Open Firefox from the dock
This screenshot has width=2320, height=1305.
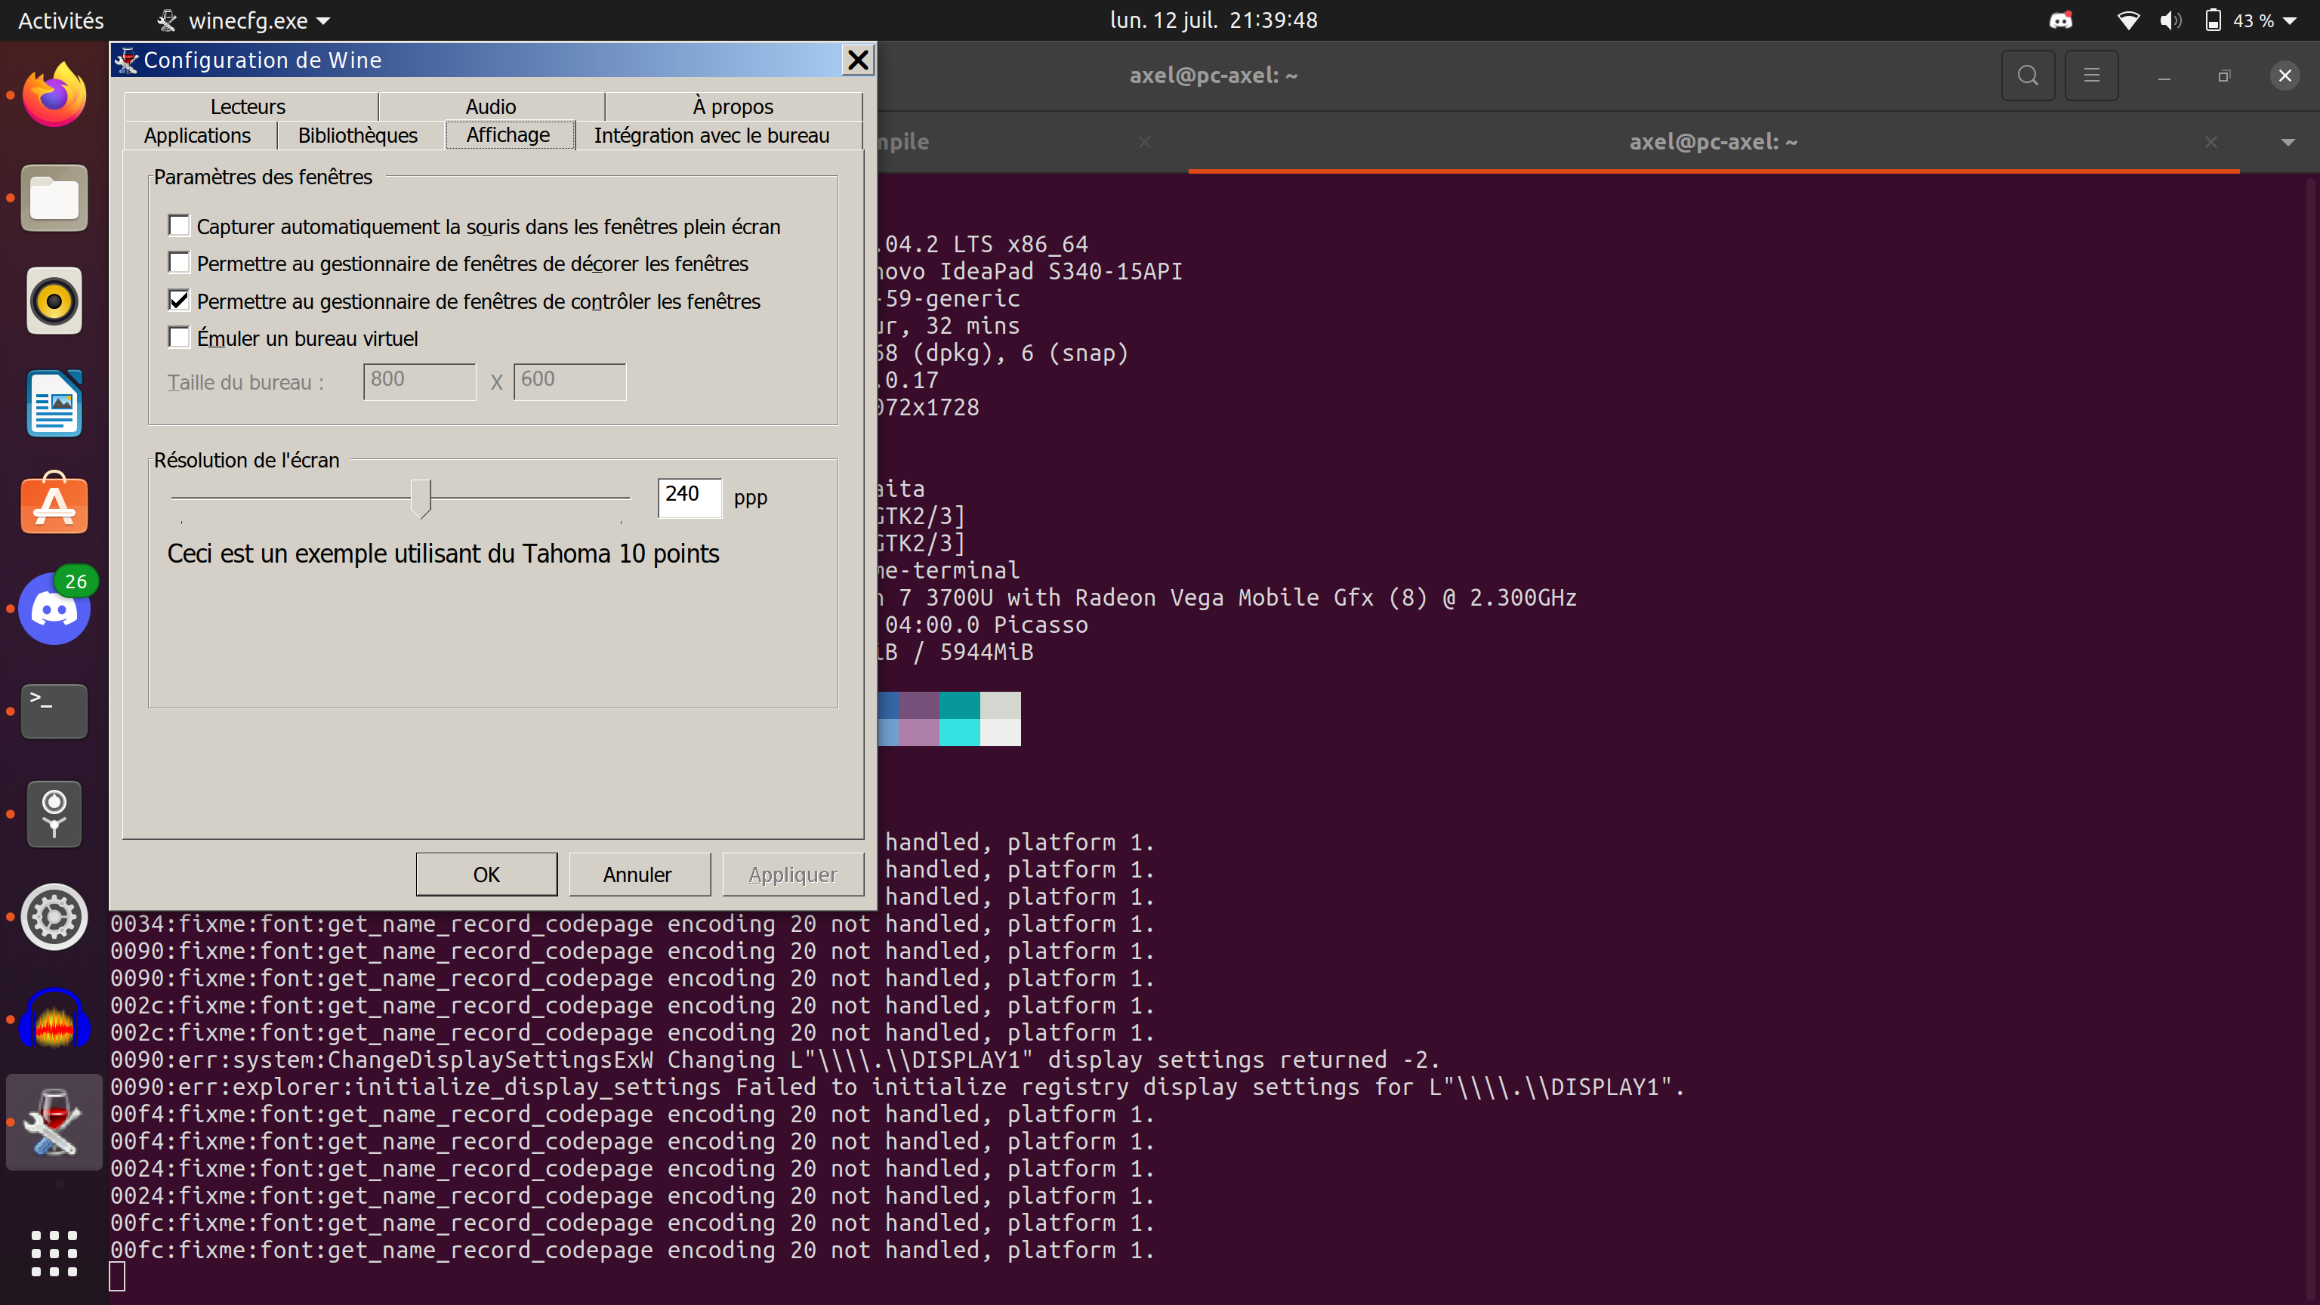tap(54, 95)
